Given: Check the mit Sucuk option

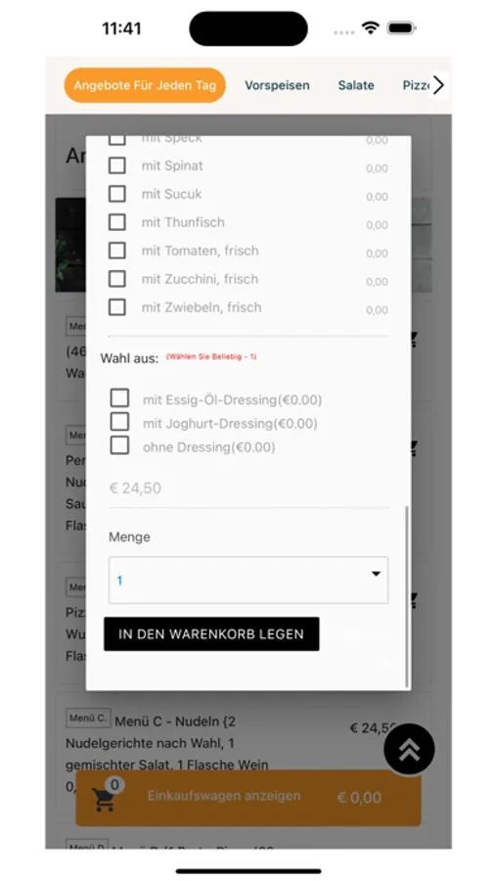Looking at the screenshot, I should point(116,193).
